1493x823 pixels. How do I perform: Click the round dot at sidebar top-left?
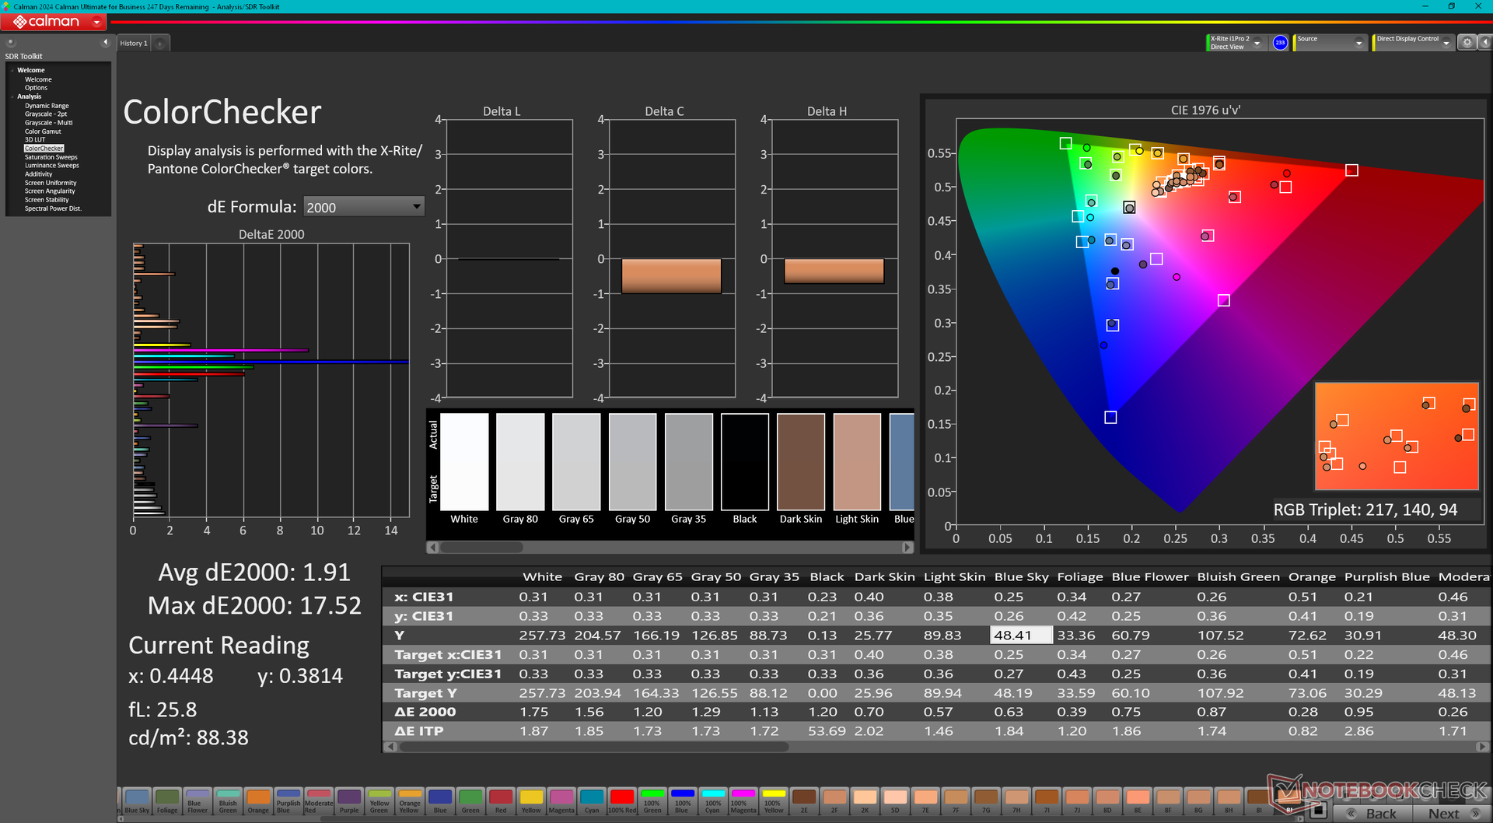click(11, 42)
